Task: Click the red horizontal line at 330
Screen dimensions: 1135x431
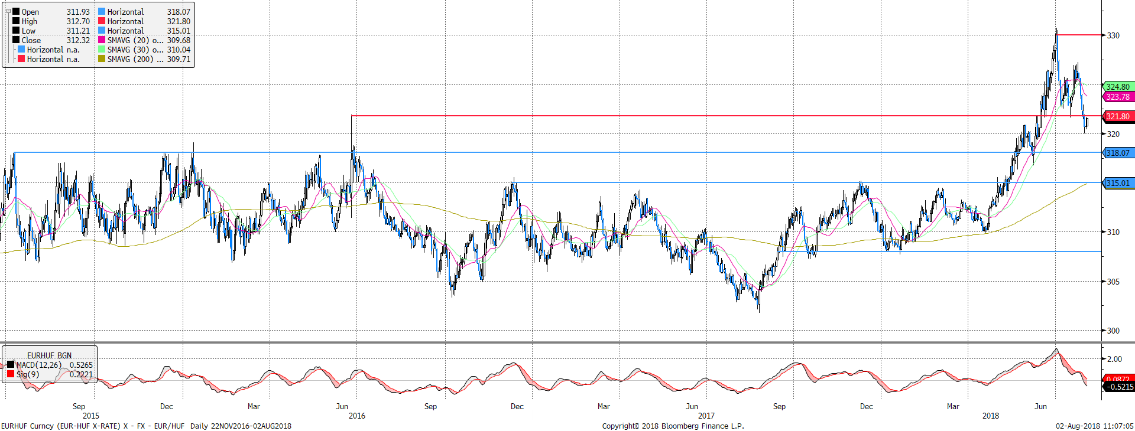Action: (1079, 35)
